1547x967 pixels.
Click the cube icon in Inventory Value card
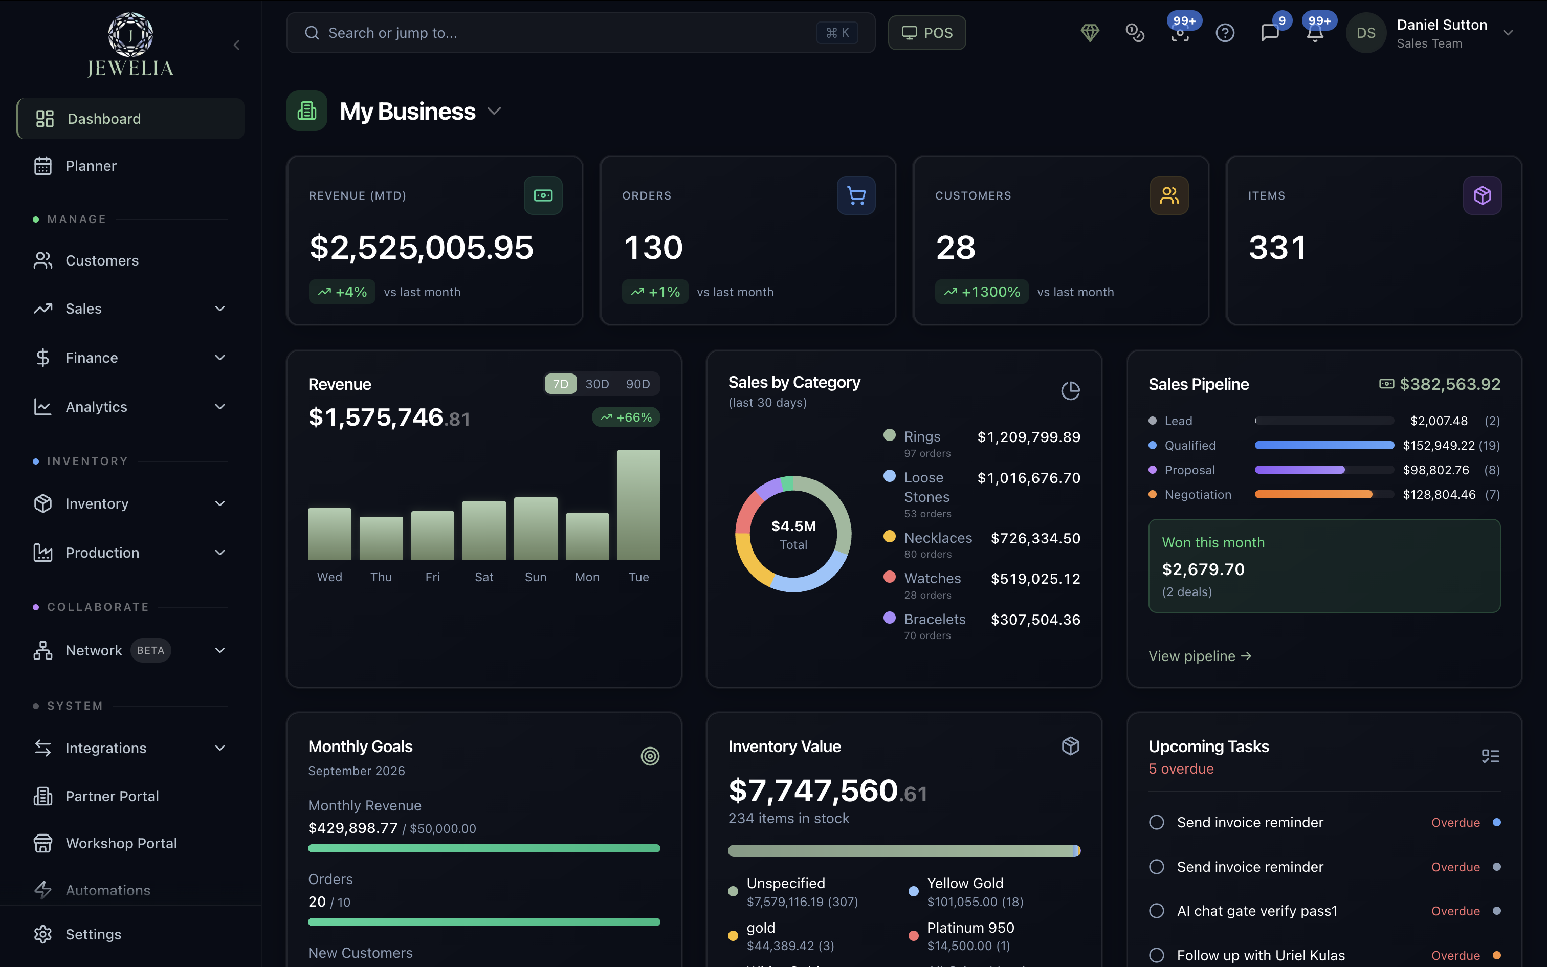1070,746
